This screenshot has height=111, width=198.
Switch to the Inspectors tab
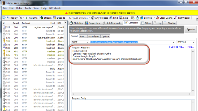(93, 23)
